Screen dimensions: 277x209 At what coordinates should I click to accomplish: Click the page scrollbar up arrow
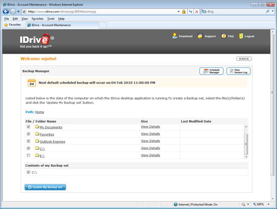coord(272,32)
